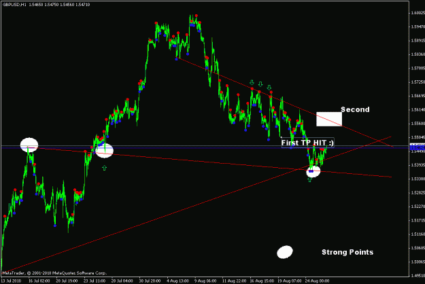The height and width of the screenshot is (284, 425).
Task: Click the 1.59470 price axis label
Action: (x=418, y=26)
